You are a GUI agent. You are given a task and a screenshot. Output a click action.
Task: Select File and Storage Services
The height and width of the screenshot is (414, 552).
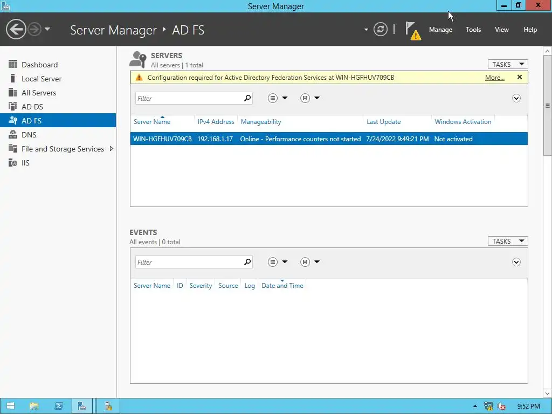coord(58,149)
